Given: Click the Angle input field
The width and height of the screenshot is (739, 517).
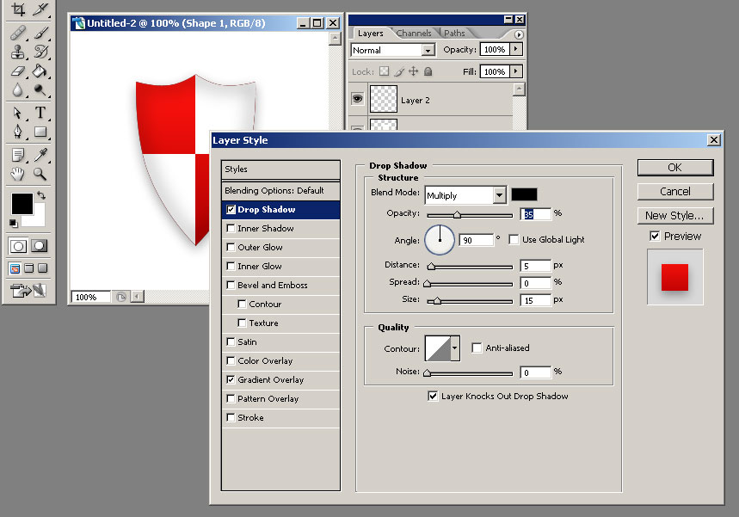Looking at the screenshot, I should (476, 240).
